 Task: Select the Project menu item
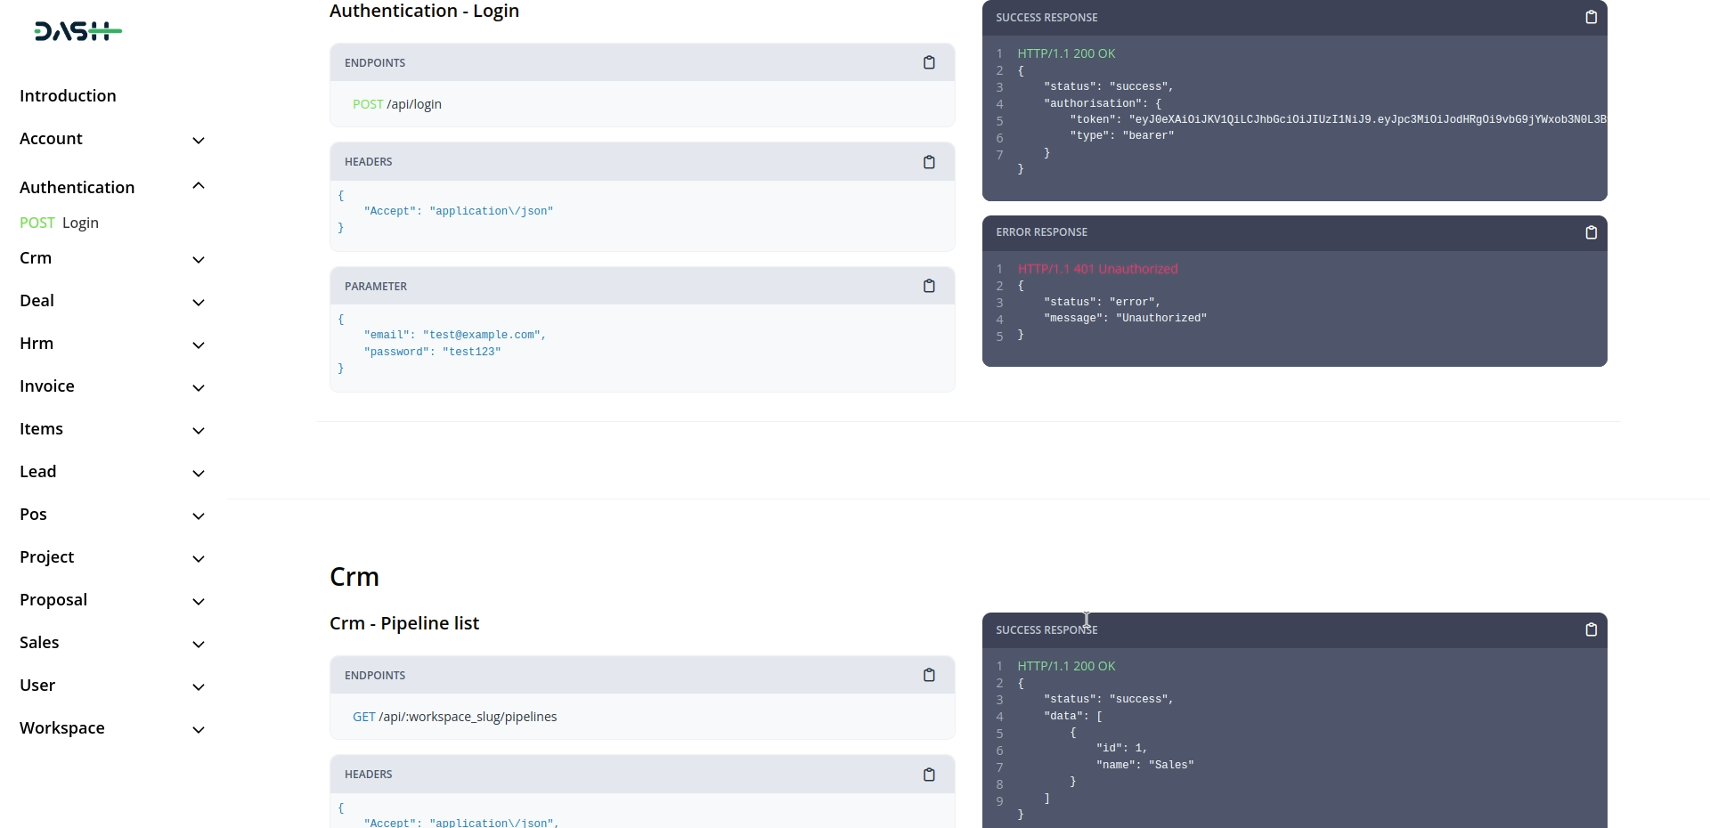pos(47,556)
